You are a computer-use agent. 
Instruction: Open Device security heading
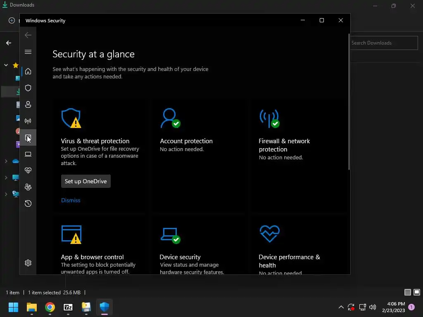(x=180, y=257)
